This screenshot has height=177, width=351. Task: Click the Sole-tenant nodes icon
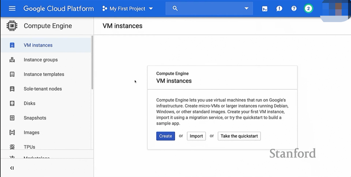click(12, 89)
